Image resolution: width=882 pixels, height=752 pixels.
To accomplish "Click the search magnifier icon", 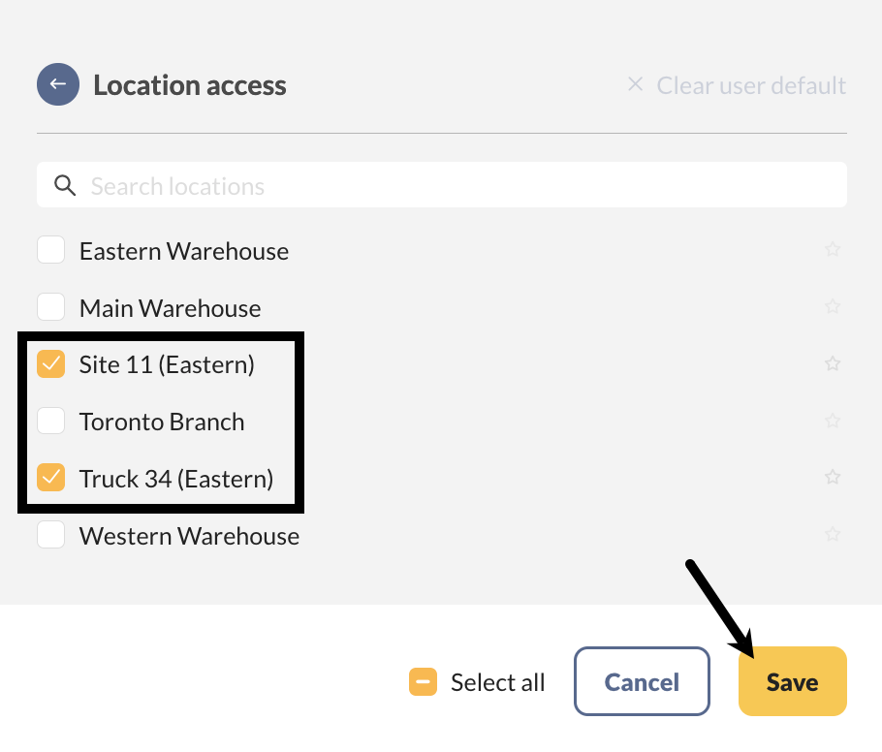I will (x=65, y=186).
